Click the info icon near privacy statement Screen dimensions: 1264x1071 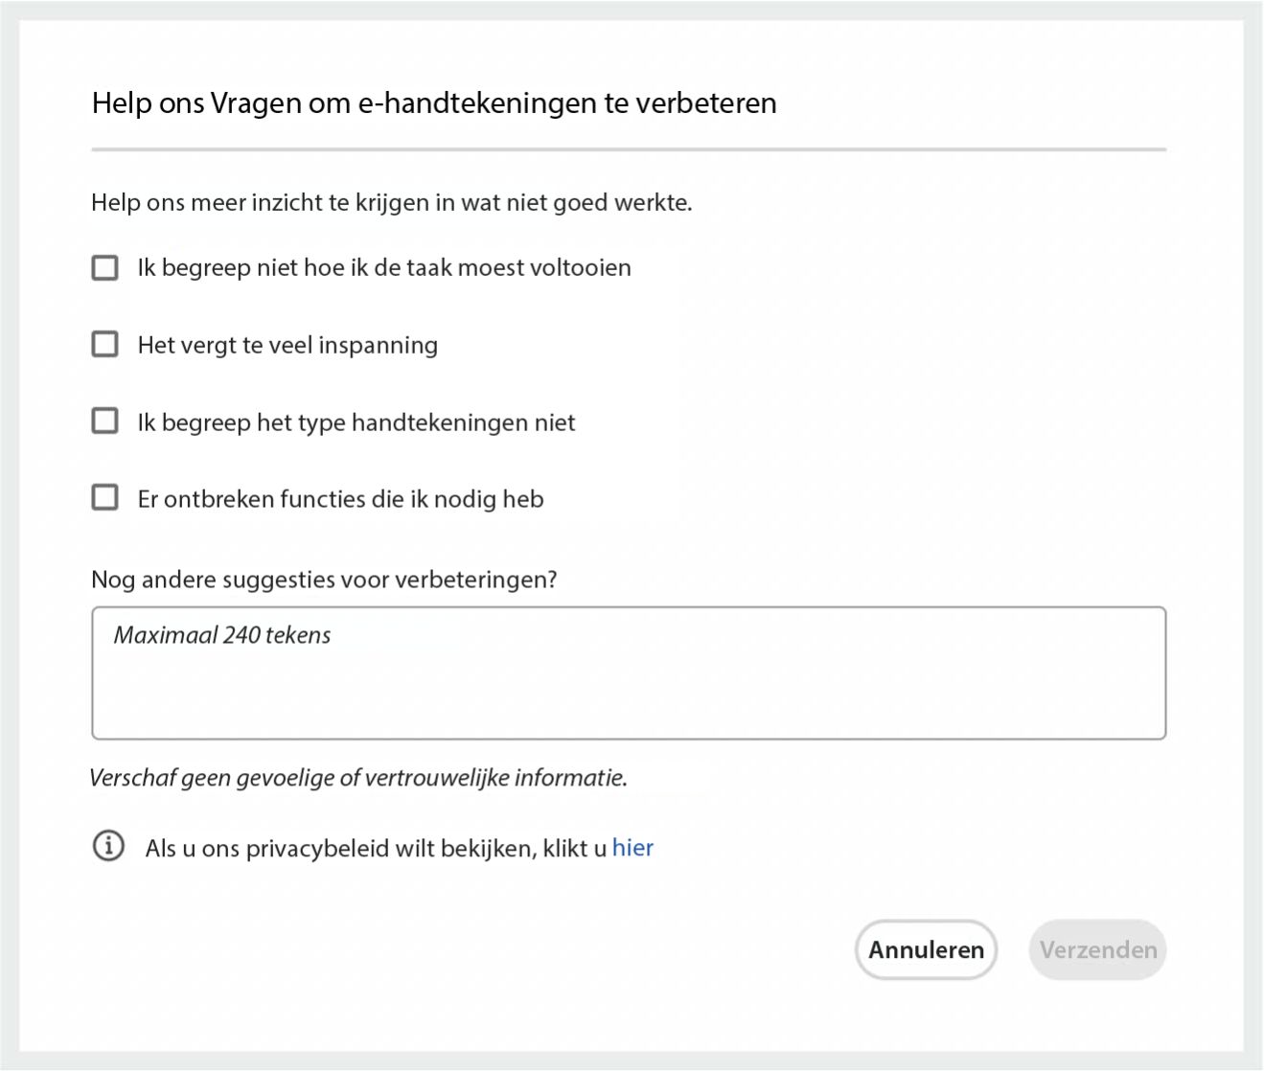(108, 847)
